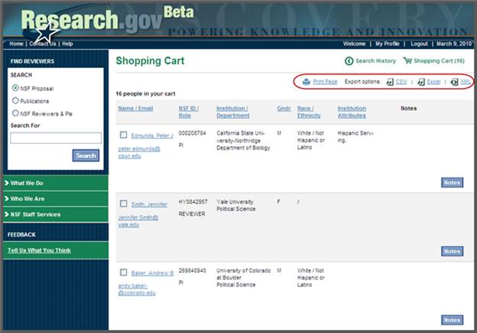Choose NSF Reviewers & PIs radio option
Image resolution: width=477 pixels, height=333 pixels.
(15, 113)
